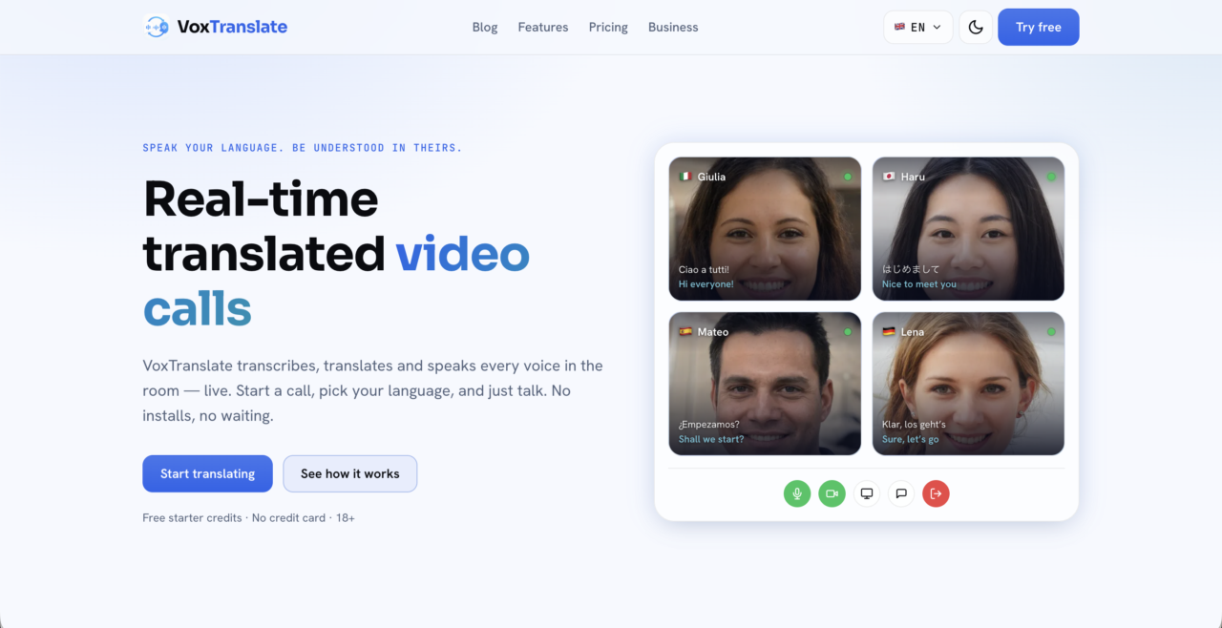Select Lena's video tile

pyautogui.click(x=968, y=384)
